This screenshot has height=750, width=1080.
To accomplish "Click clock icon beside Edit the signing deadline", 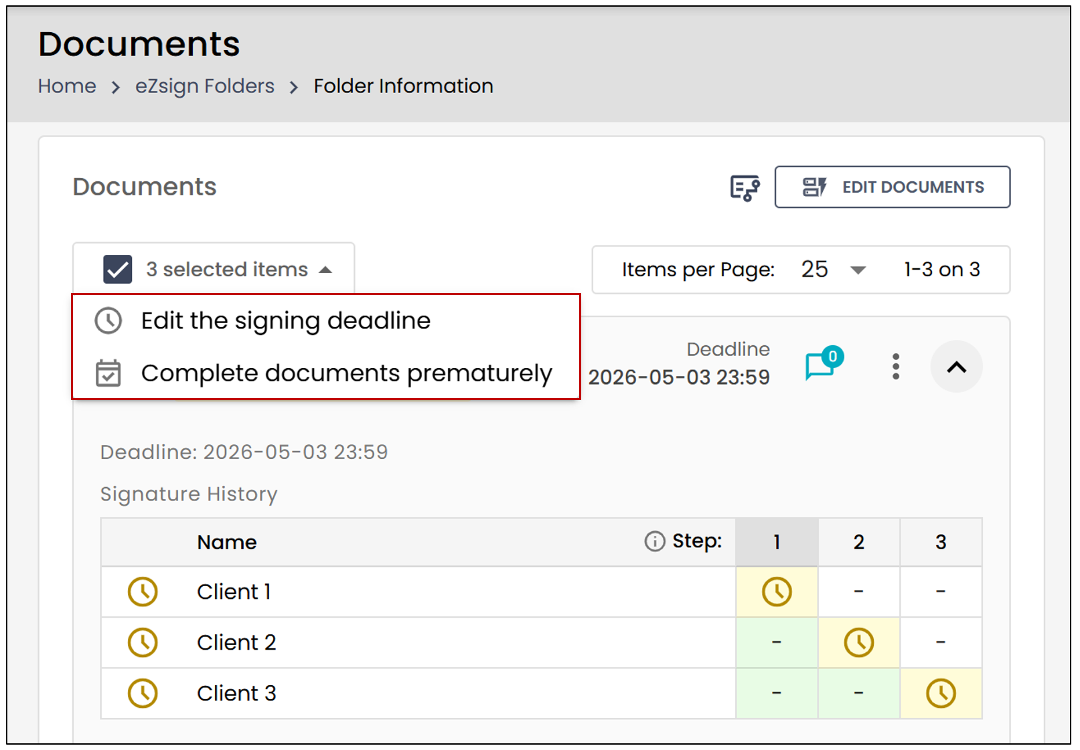I will tap(108, 320).
